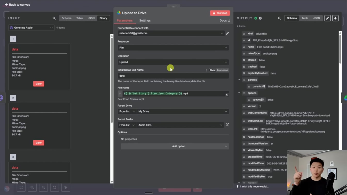Select output Schema view
This screenshot has height=195, width=347.
pos(292,18)
